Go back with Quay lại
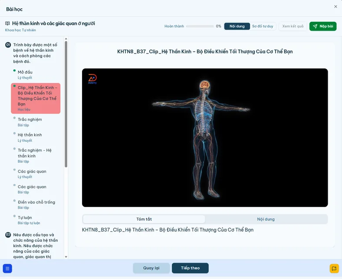The image size is (342, 279). (151, 268)
